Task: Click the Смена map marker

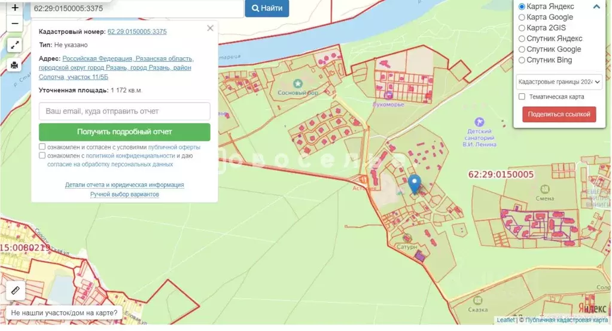Action: [x=544, y=189]
